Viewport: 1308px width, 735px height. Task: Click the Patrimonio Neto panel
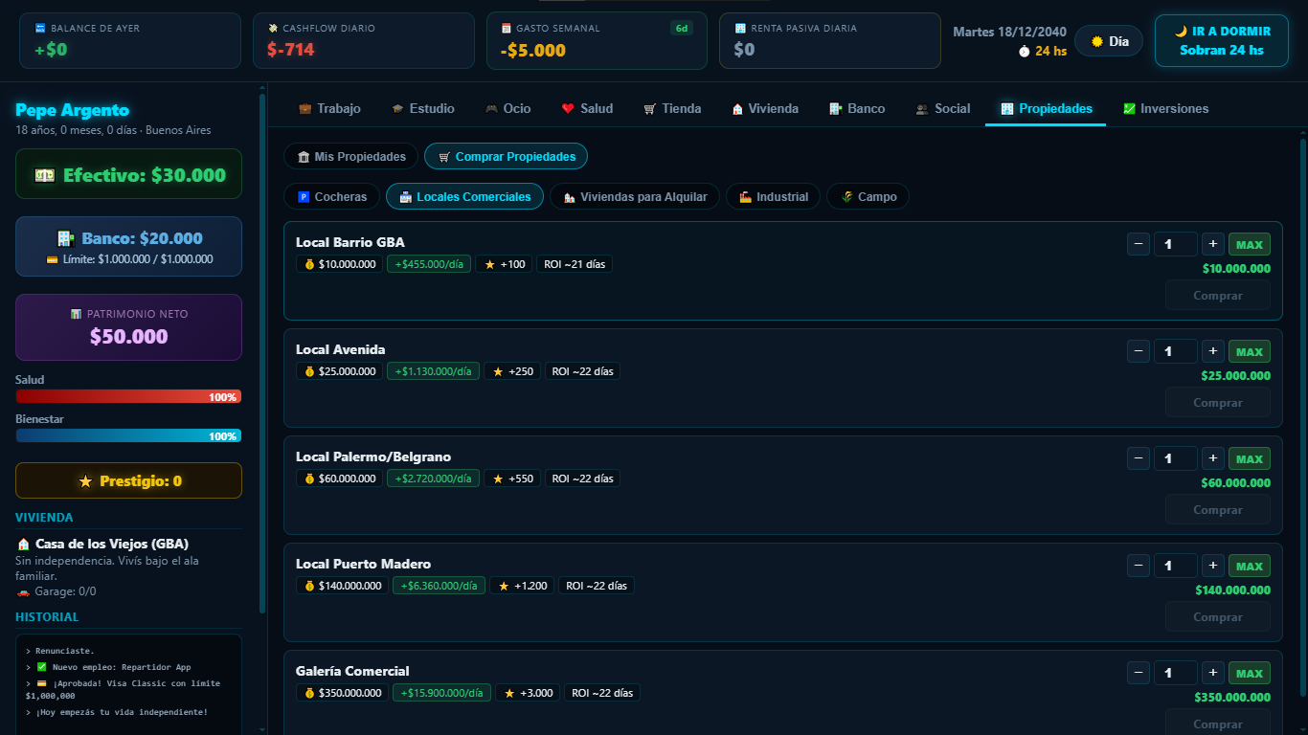click(x=128, y=327)
